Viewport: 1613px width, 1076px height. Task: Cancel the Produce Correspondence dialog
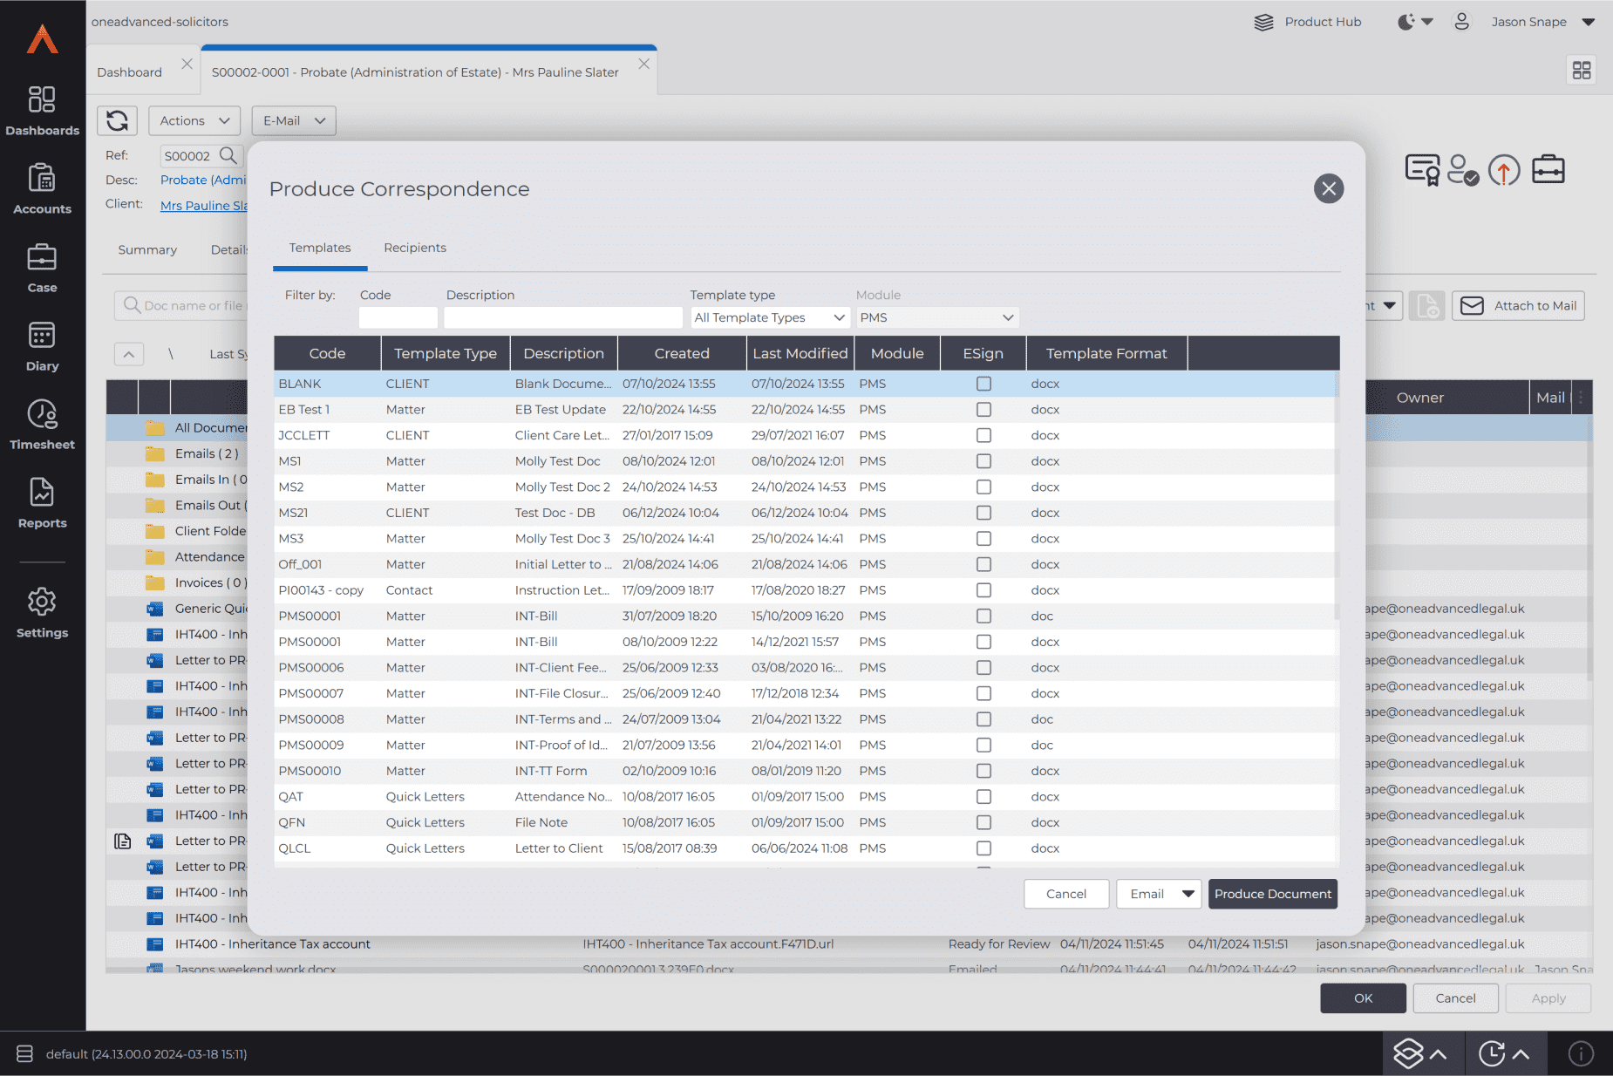click(x=1065, y=894)
